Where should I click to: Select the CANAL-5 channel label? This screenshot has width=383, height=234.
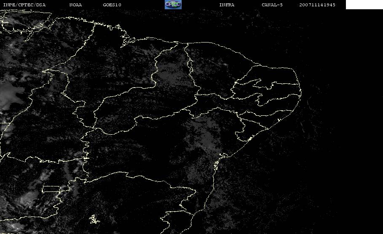(x=272, y=5)
